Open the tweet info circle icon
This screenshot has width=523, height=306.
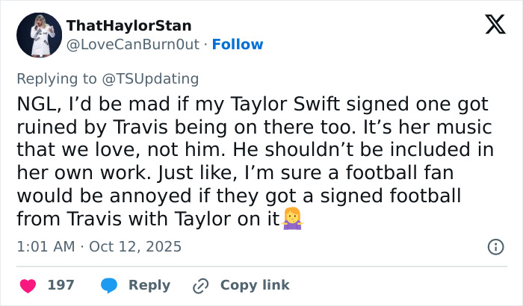(x=495, y=246)
